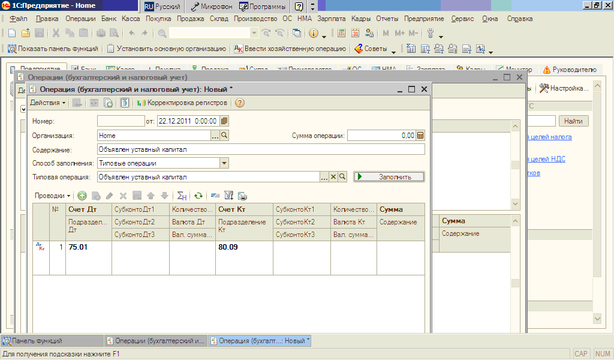Click the New document icon in main toolbar
This screenshot has width=614, height=360.
[12, 33]
